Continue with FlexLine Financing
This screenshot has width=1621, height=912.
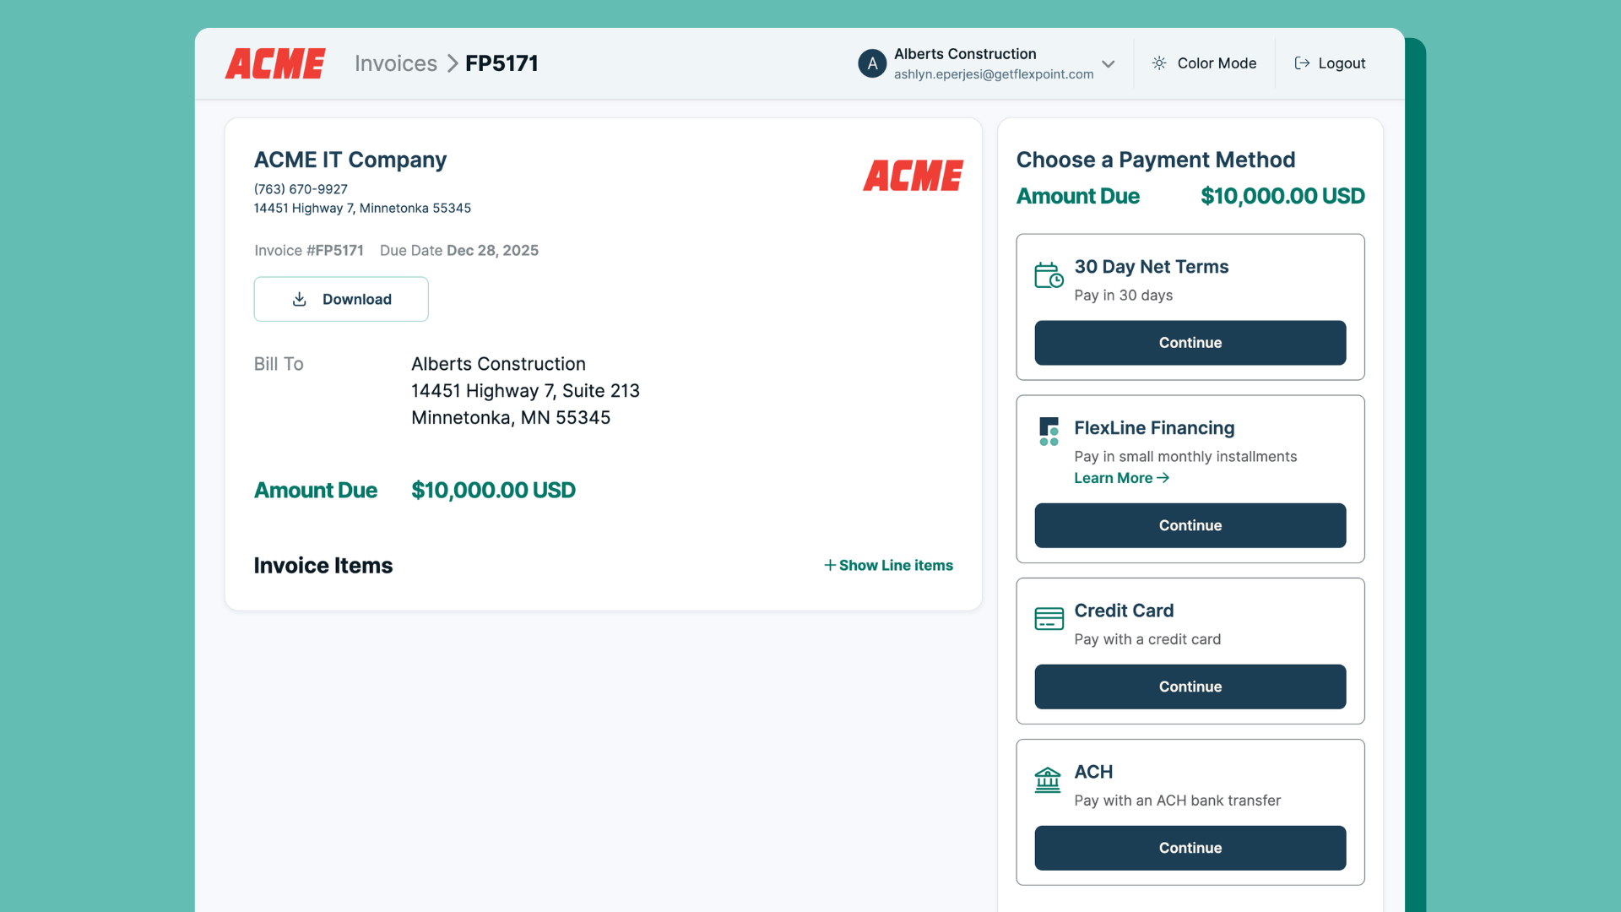click(x=1190, y=525)
